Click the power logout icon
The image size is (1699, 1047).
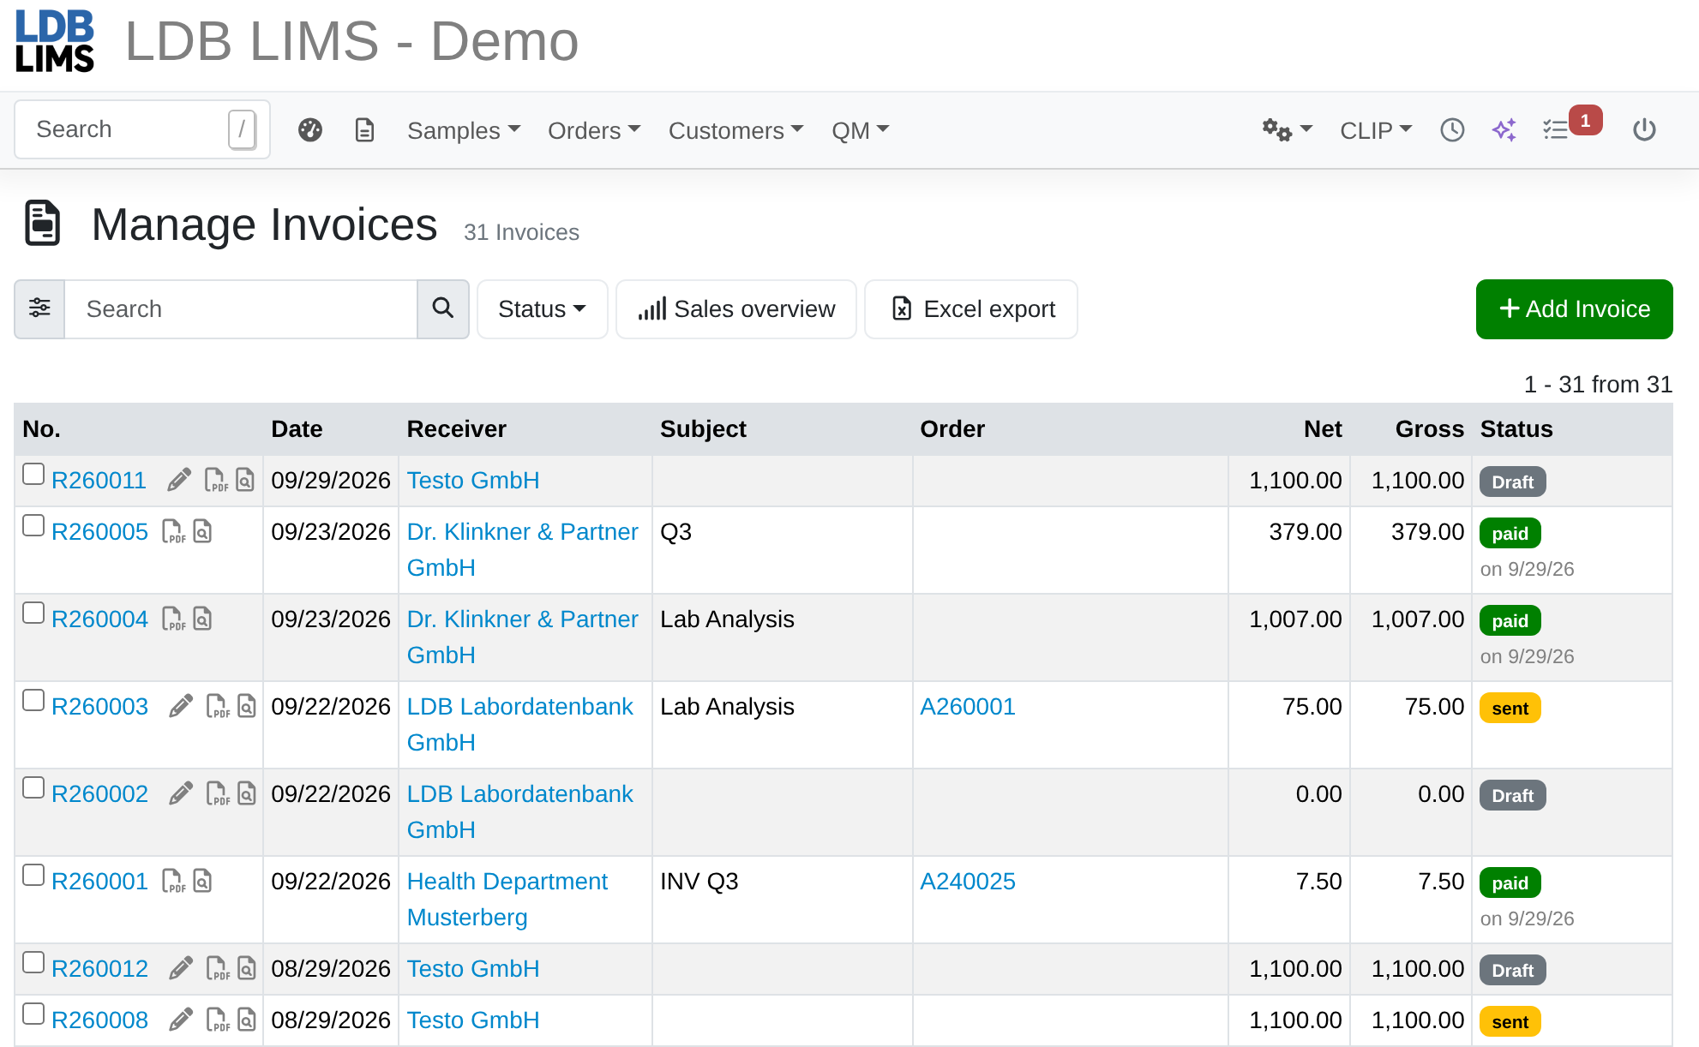1644,130
